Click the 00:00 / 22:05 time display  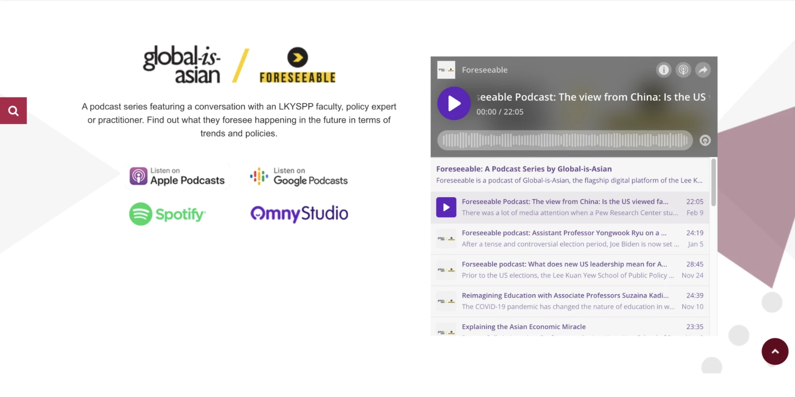[x=500, y=112]
